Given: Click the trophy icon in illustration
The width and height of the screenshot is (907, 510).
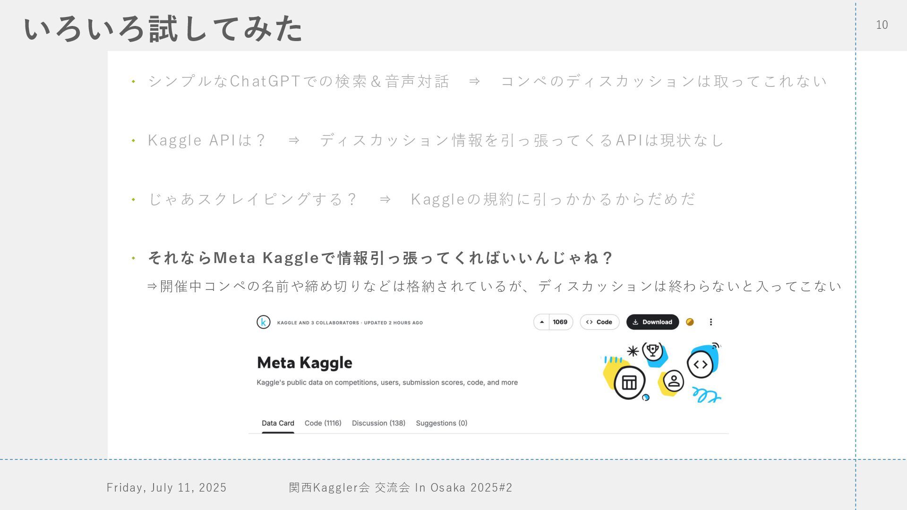Looking at the screenshot, I should tap(653, 351).
